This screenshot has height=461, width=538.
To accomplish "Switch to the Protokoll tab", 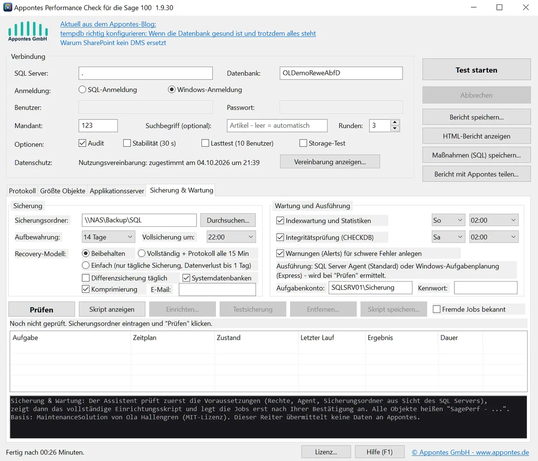I will [x=22, y=191].
